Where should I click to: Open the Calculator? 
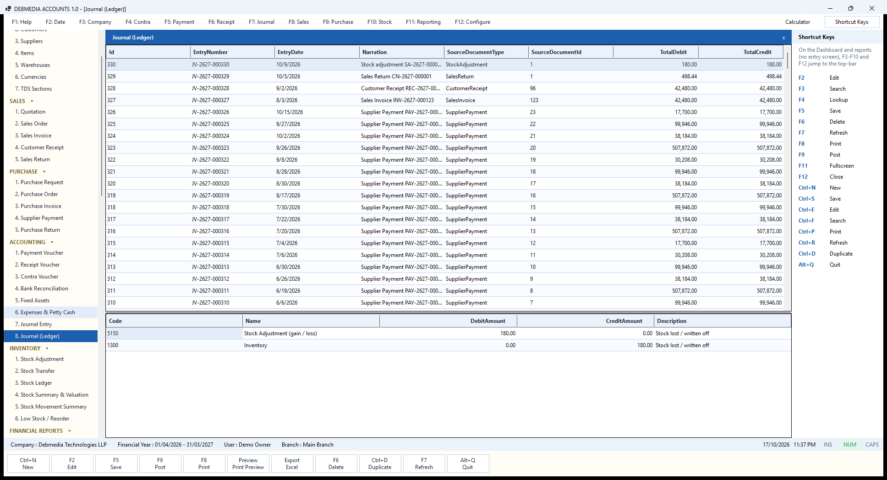pyautogui.click(x=798, y=22)
